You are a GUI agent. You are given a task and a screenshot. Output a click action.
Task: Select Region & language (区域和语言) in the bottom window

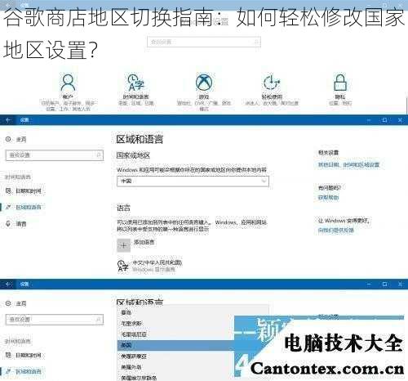24,371
